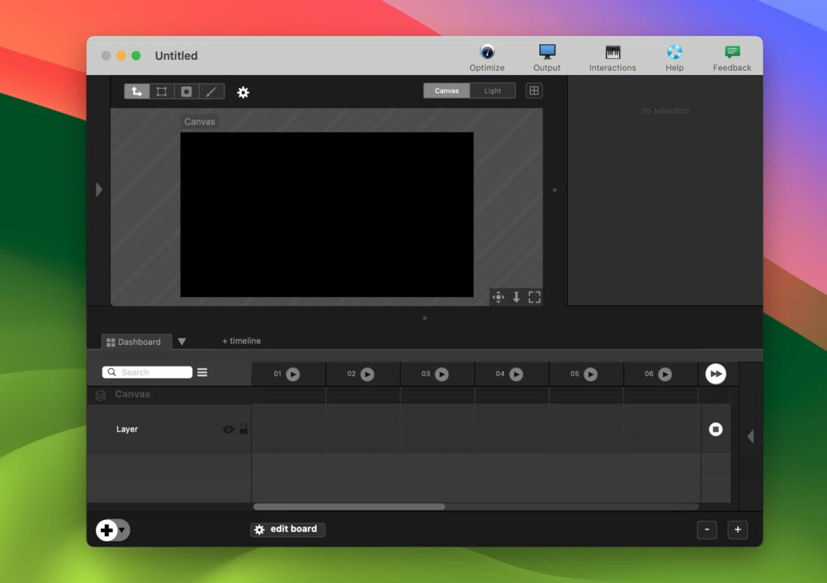Click + timeline to create a timeline
The width and height of the screenshot is (827, 583).
coord(240,341)
